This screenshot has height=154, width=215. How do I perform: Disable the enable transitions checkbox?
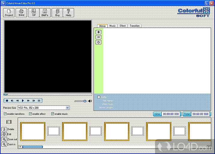5,114
